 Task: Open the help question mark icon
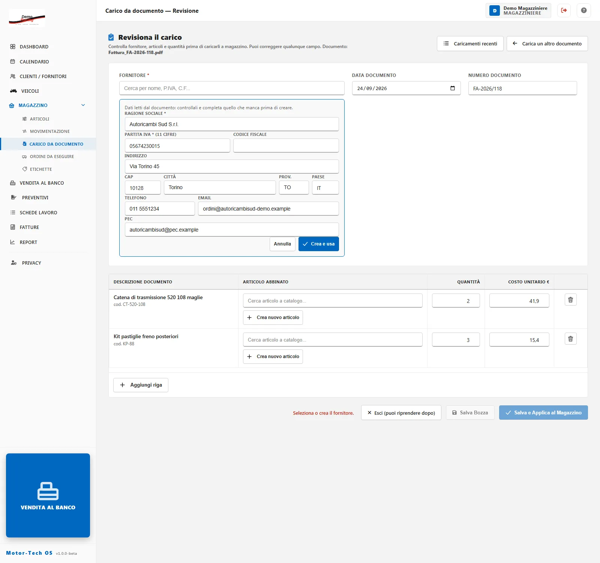[x=584, y=11]
